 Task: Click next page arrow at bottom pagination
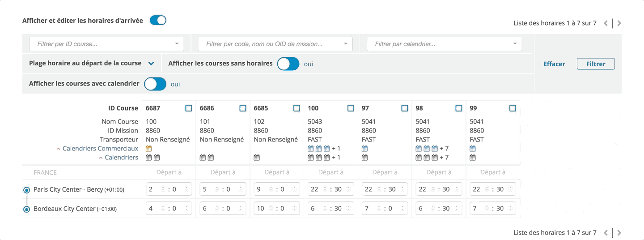(x=619, y=233)
